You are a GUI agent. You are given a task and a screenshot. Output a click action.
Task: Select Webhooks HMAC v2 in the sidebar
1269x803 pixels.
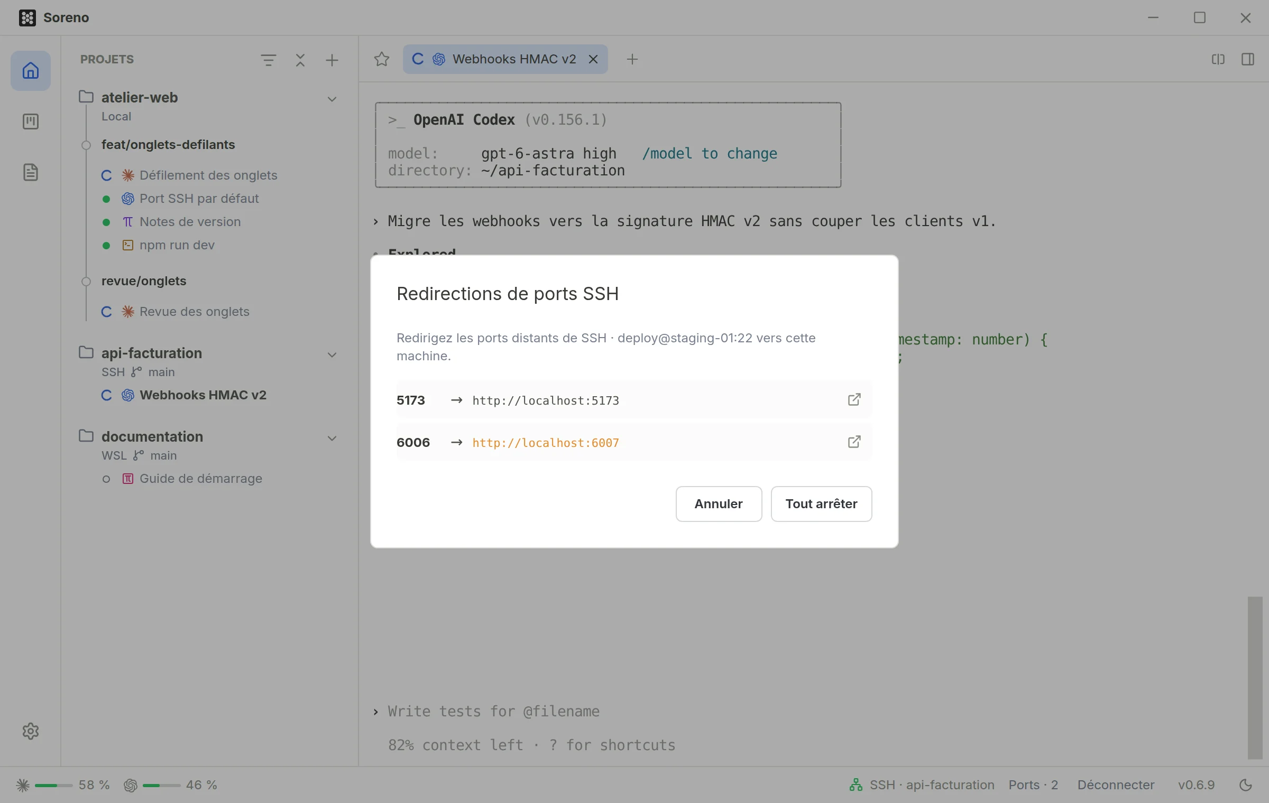click(203, 395)
